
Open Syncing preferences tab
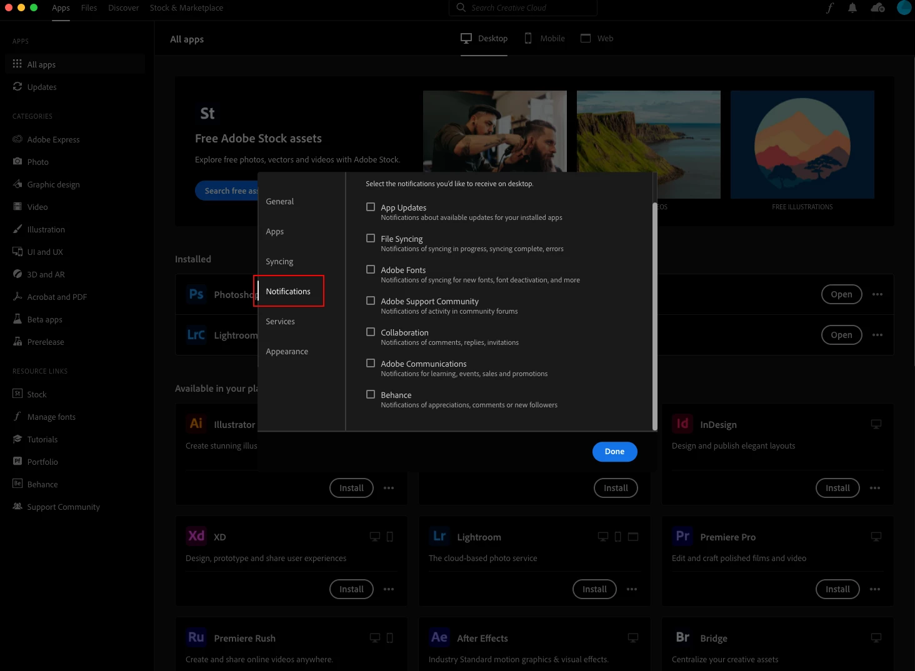279,261
